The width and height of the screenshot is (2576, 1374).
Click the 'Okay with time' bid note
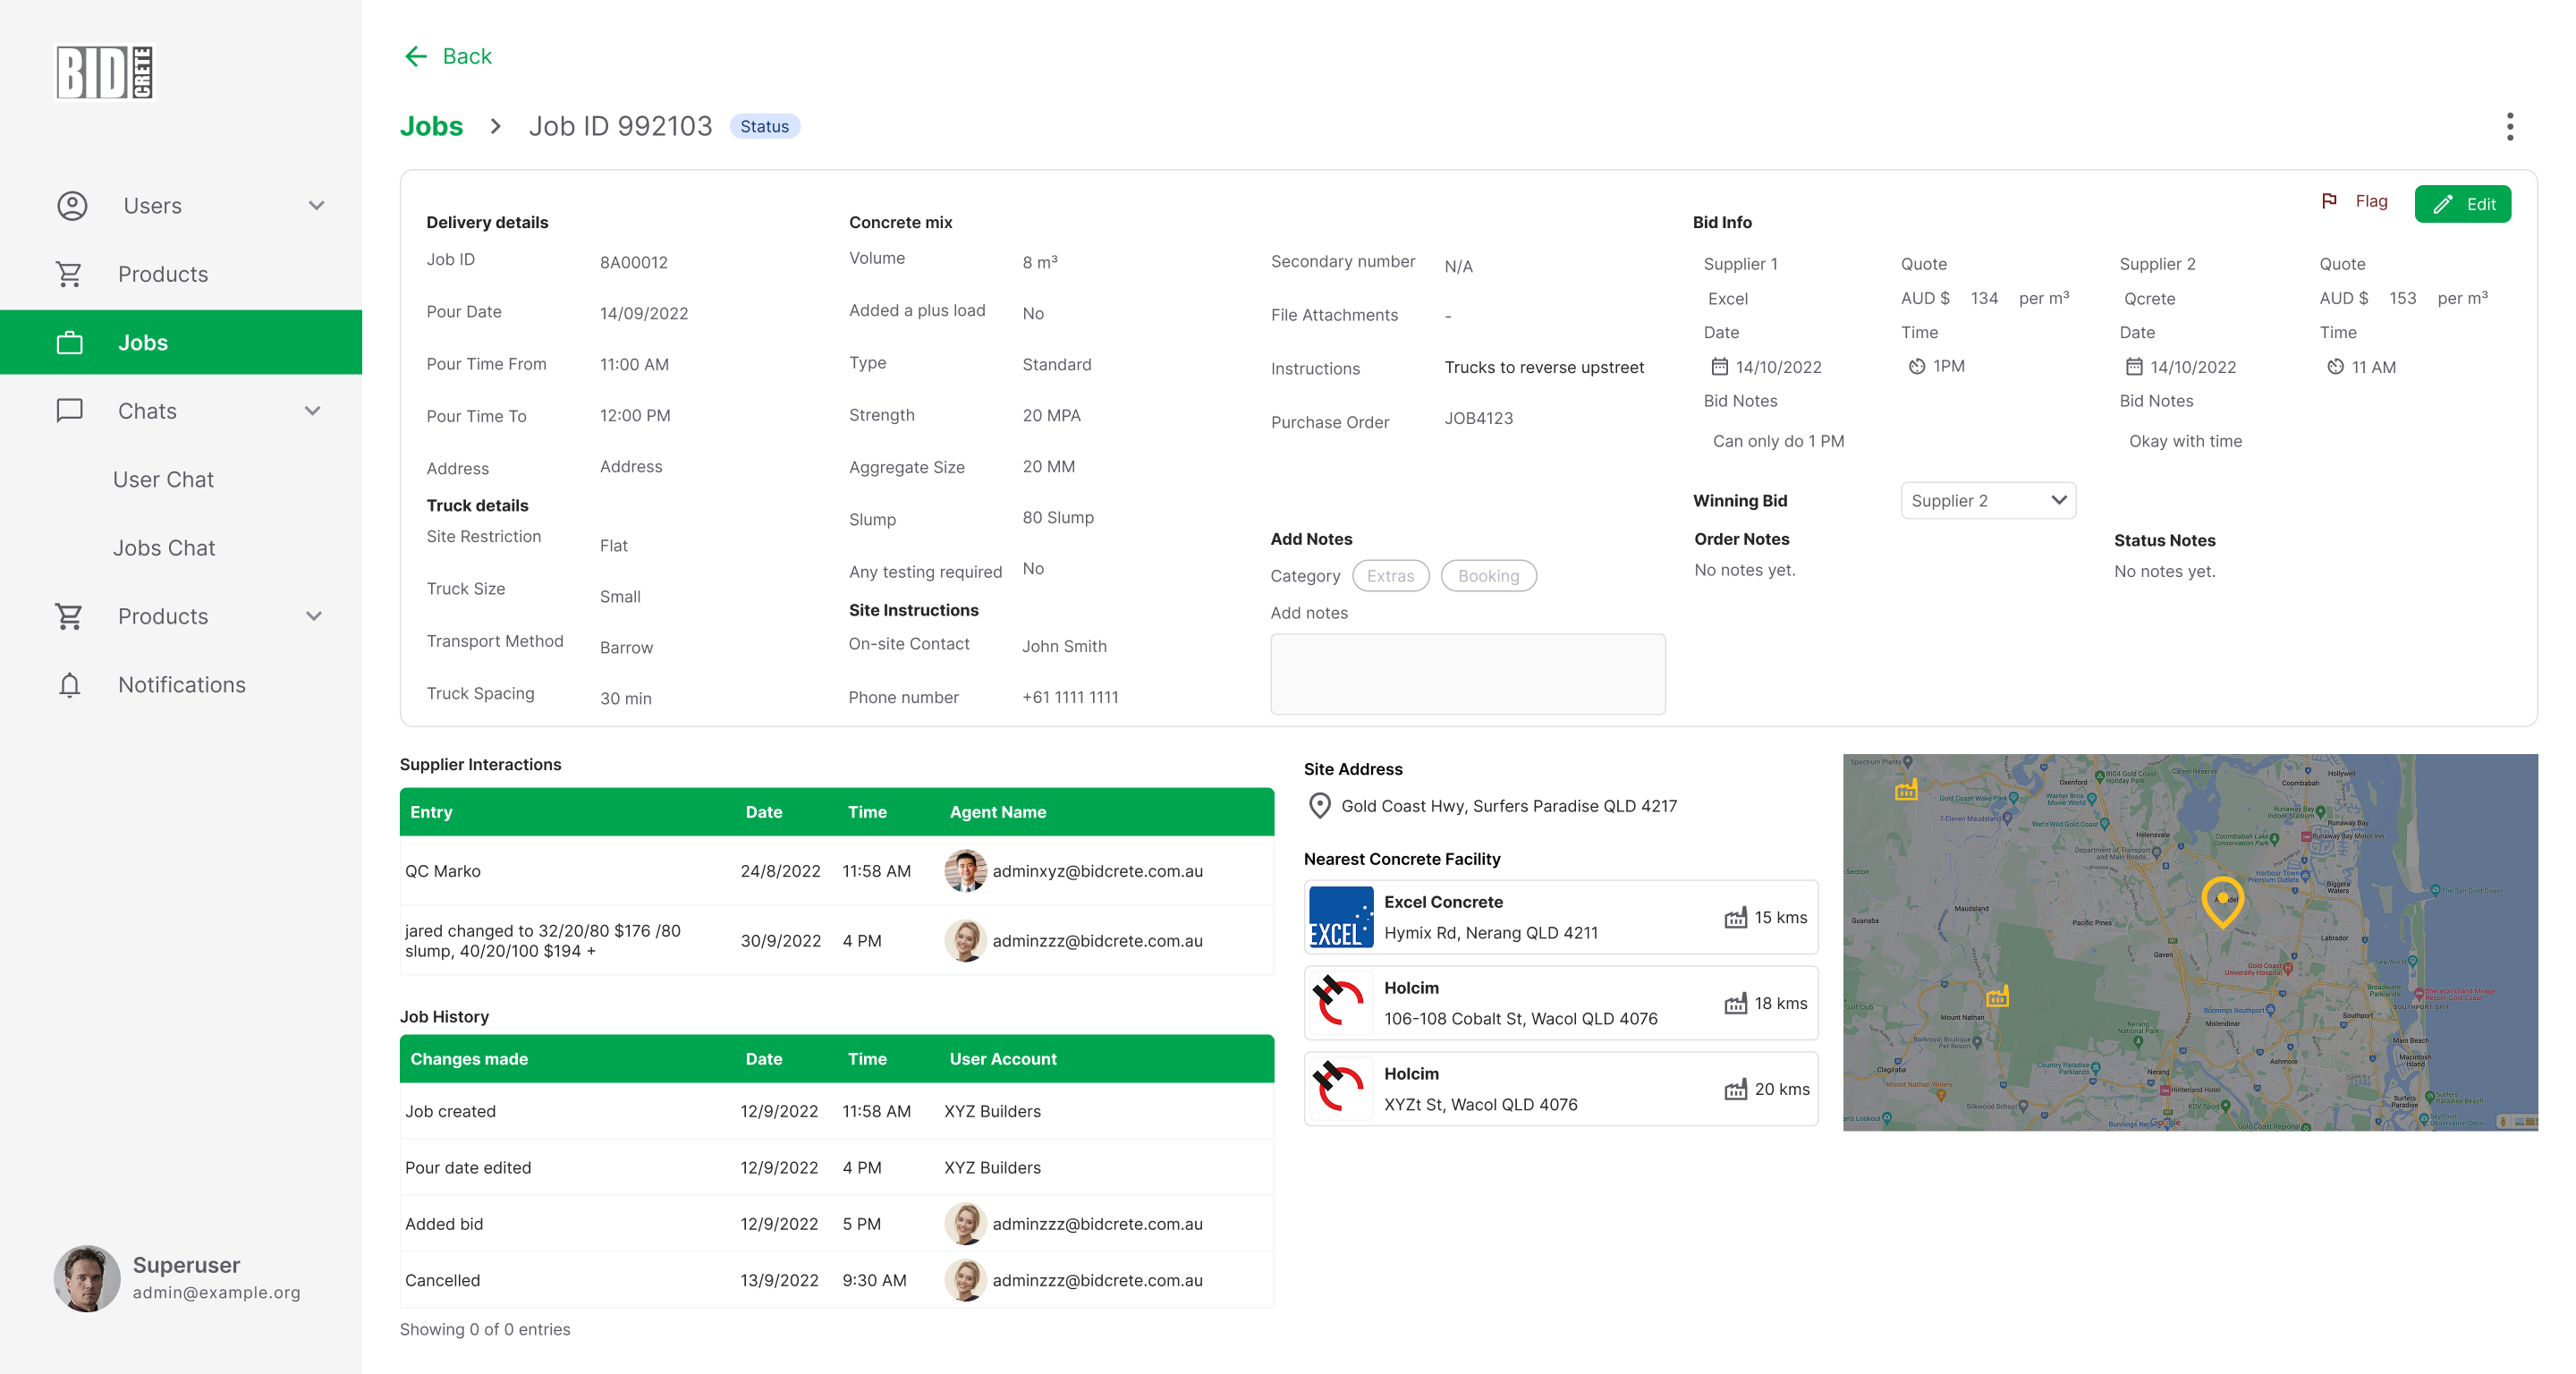click(2185, 441)
